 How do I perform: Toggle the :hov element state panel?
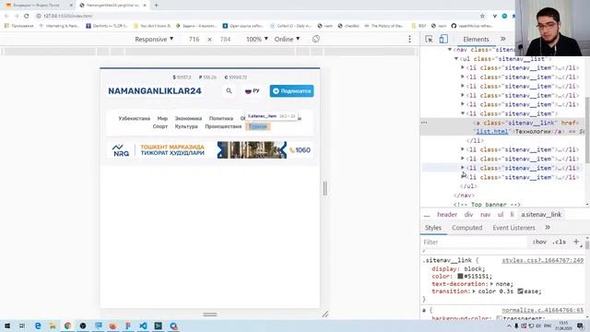coord(539,242)
